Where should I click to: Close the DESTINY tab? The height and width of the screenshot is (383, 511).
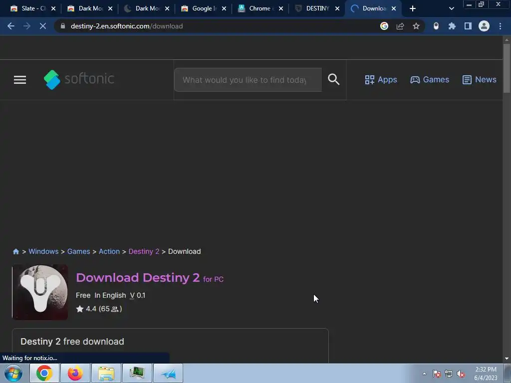point(337,8)
